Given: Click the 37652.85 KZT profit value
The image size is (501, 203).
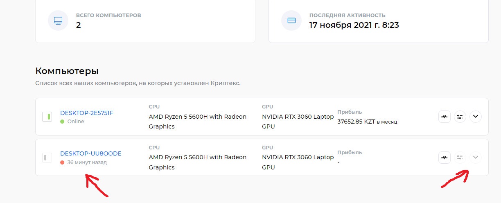Looking at the screenshot, I should [356, 121].
